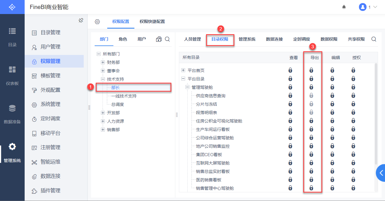Image resolution: width=385 pixels, height=201 pixels.
Task: Search permissions with magnifier next to 共享权限
Action: tap(374, 39)
